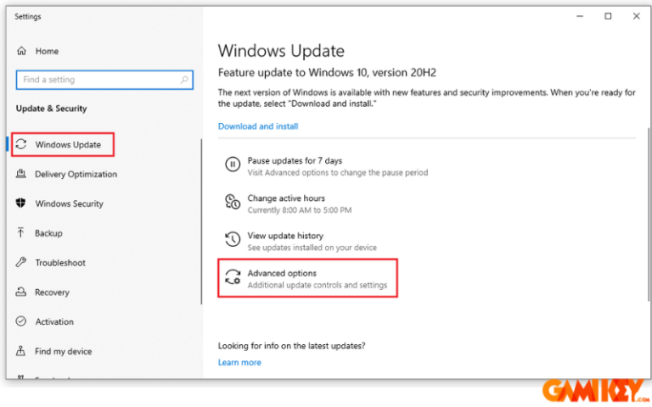
Task: Click the Settings window title text
Action: coord(28,17)
